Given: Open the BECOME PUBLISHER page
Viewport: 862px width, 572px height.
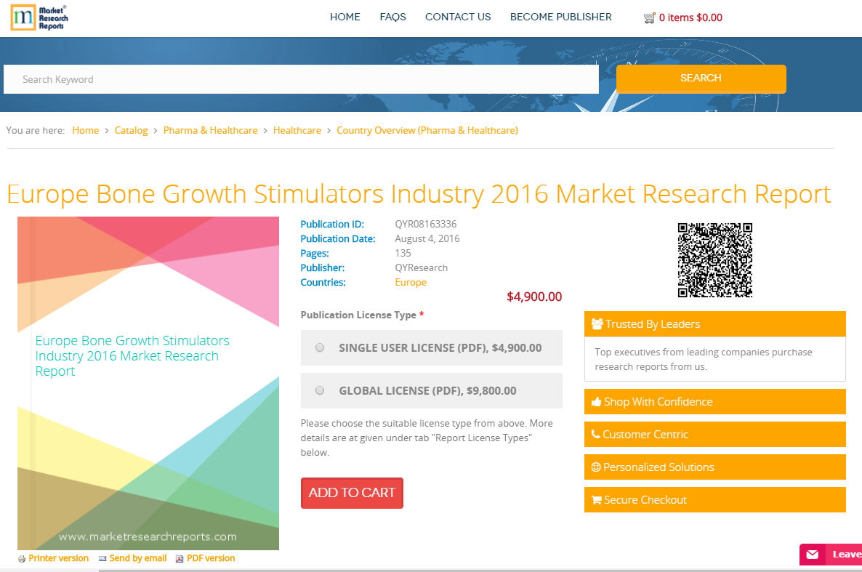Looking at the screenshot, I should click(x=560, y=17).
